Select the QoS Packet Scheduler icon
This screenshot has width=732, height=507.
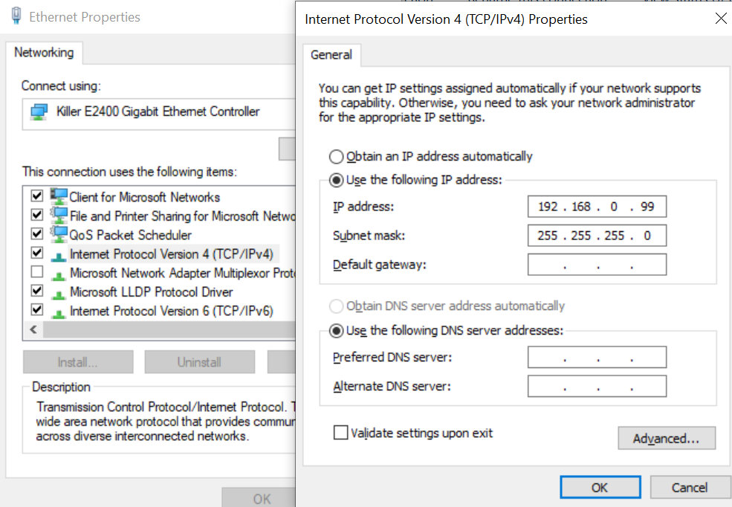[x=59, y=234]
